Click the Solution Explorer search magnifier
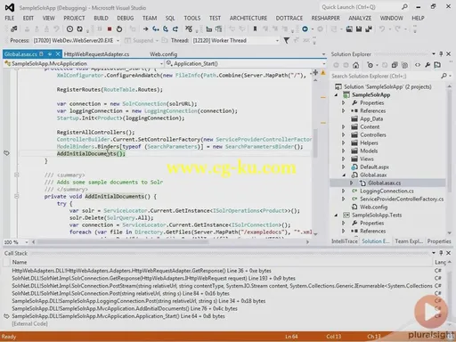This screenshot has width=456, height=342. (x=444, y=76)
